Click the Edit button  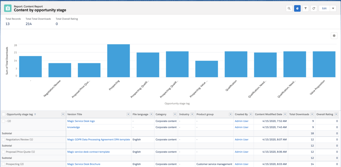tap(324, 8)
